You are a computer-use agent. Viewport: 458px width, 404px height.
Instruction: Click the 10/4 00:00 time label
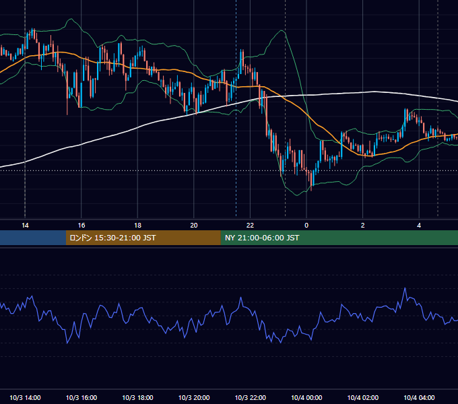pos(306,397)
